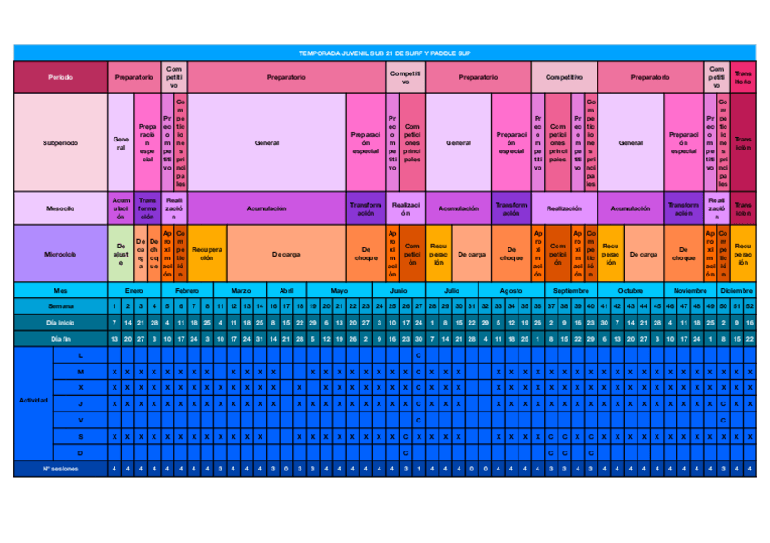
Task: Click the Semana row header
Action: pos(61,306)
